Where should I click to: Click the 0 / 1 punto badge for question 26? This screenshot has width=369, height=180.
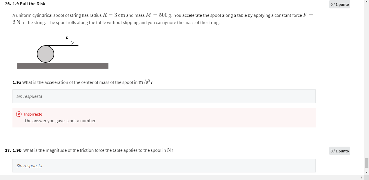[x=339, y=4]
